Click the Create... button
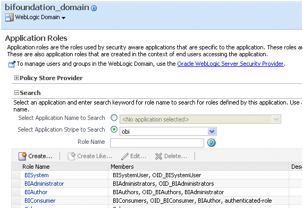Image resolution: width=303 pixels, height=208 pixels. pos(36,156)
